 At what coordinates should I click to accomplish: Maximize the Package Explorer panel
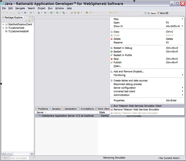(32, 17)
